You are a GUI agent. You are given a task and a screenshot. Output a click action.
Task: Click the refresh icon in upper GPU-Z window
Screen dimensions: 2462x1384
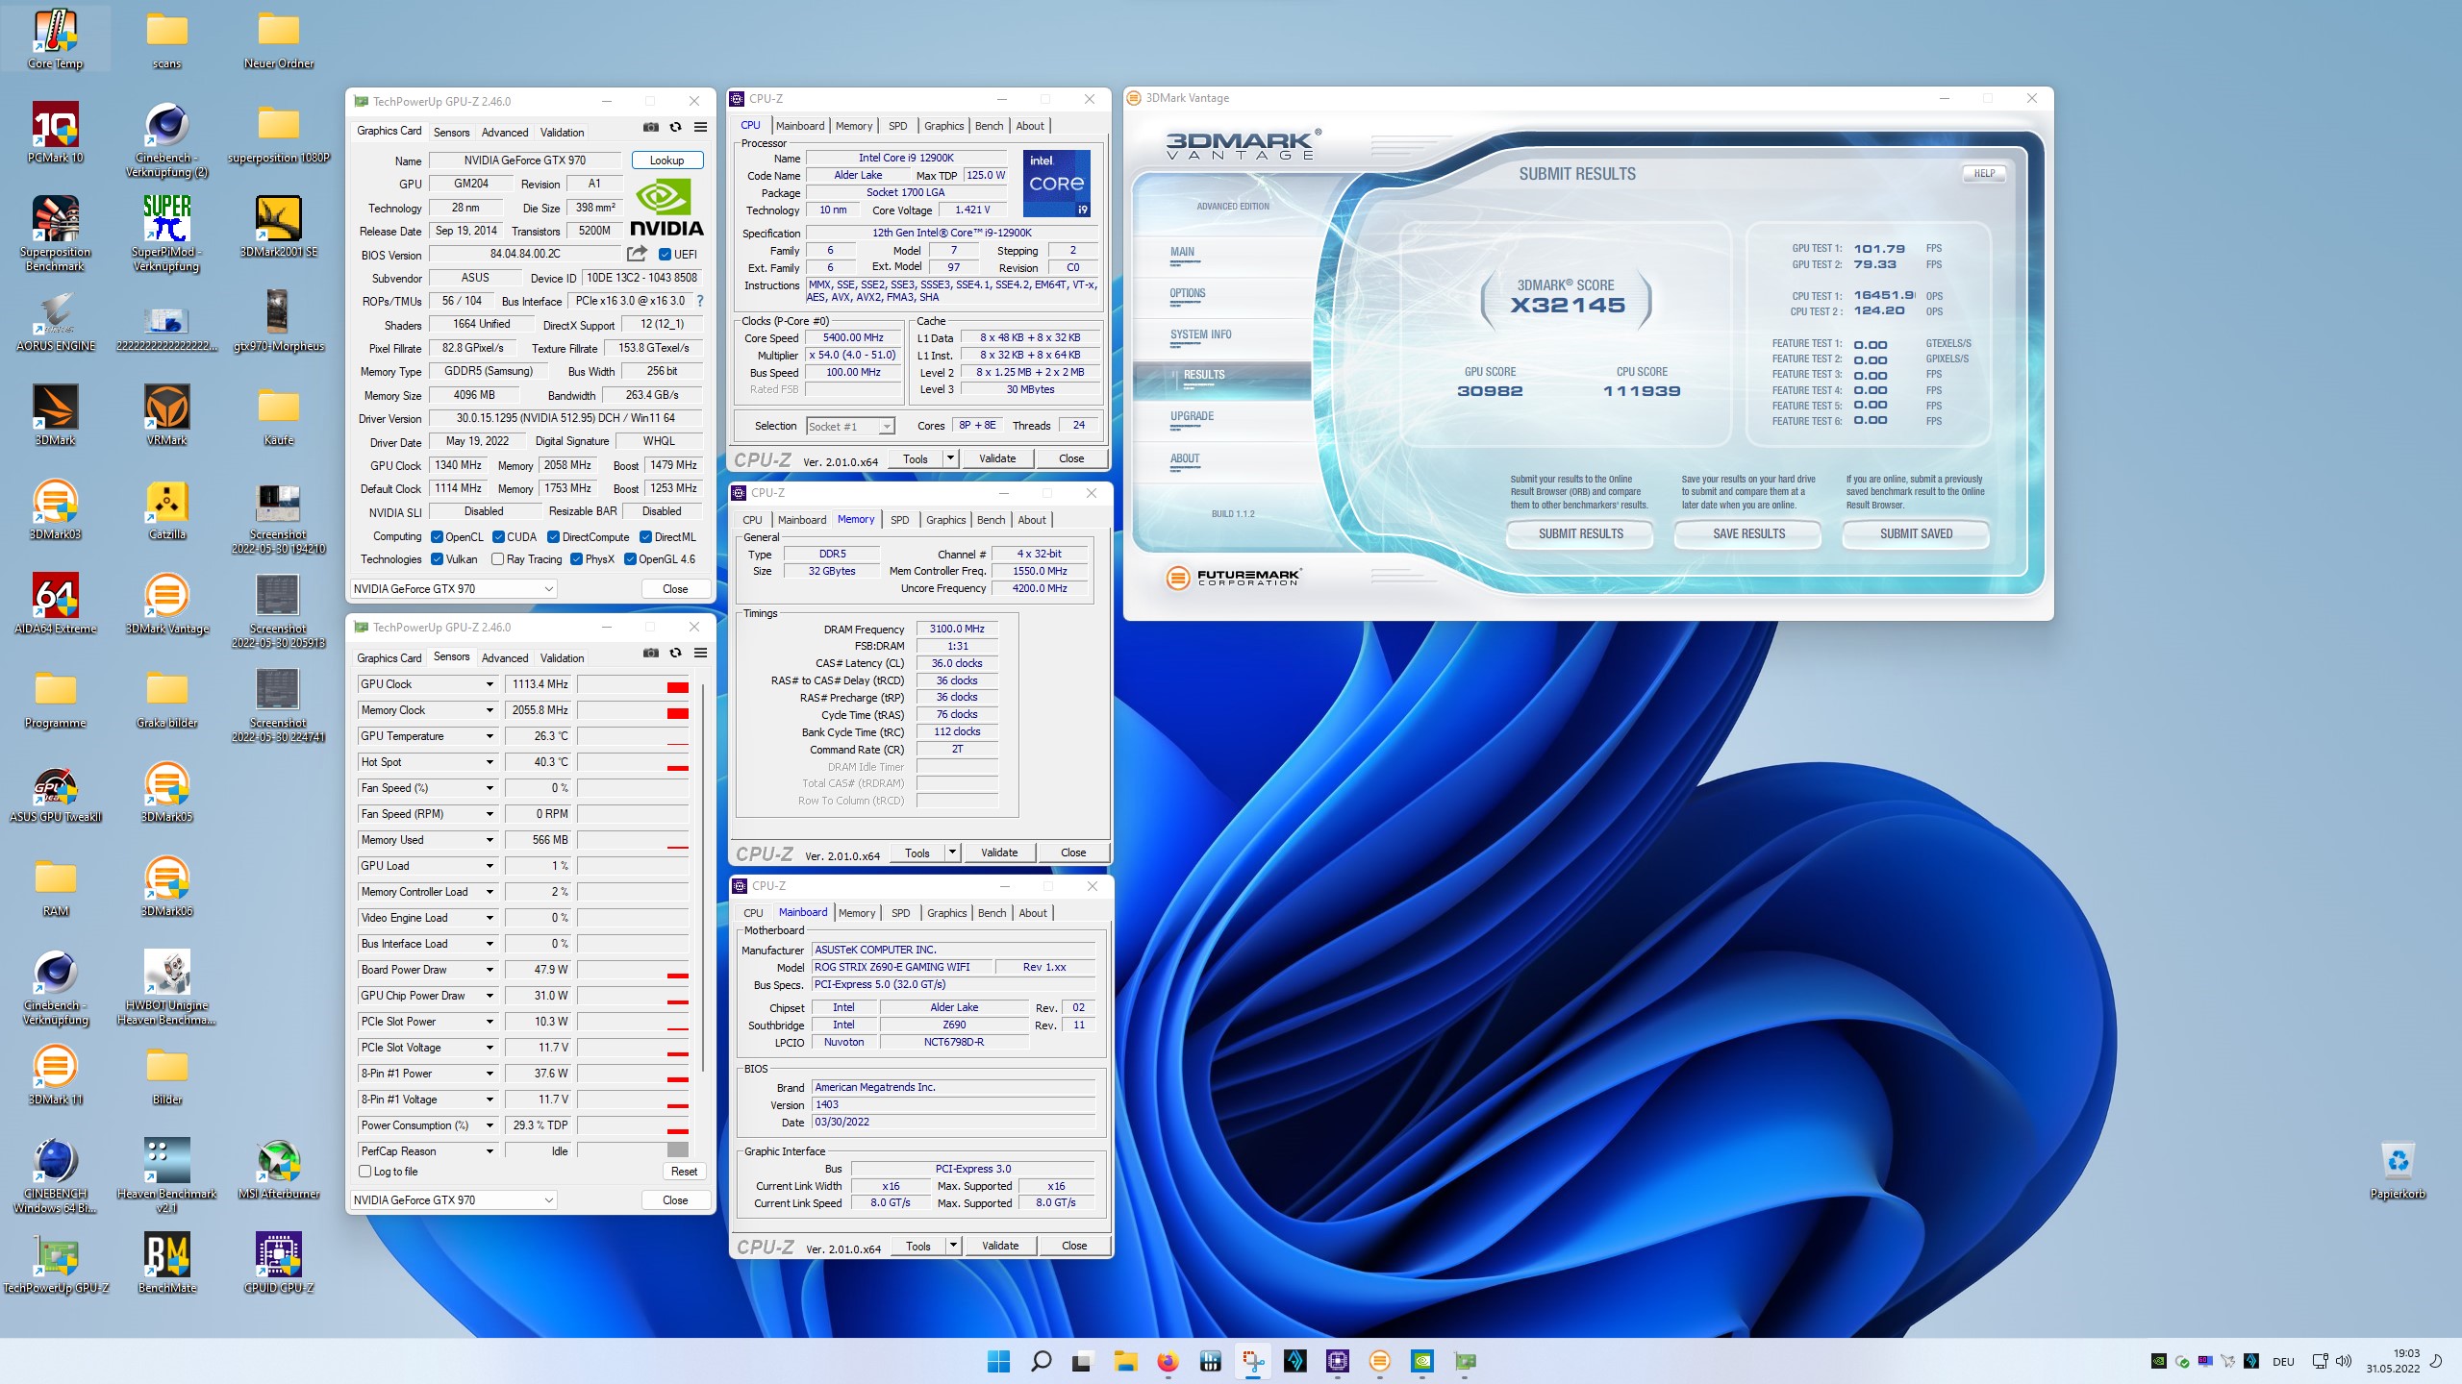[x=675, y=127]
